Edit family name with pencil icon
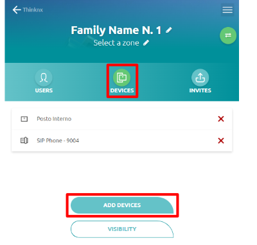The image size is (257, 245). (169, 30)
